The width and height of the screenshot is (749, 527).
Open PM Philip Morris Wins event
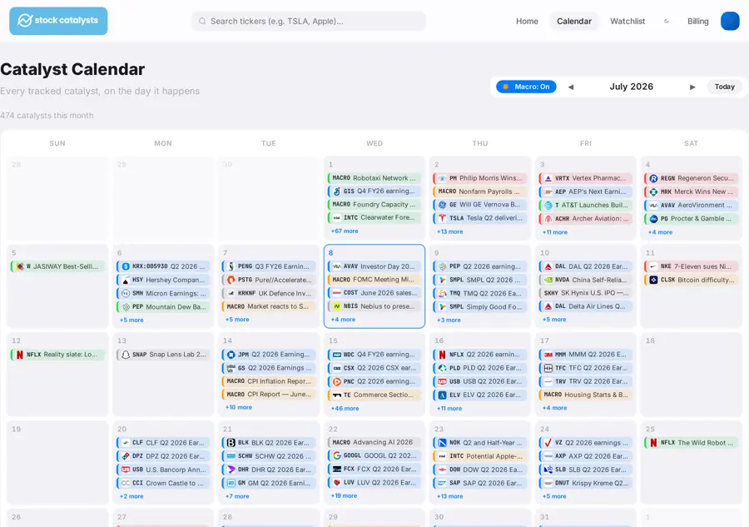click(479, 178)
